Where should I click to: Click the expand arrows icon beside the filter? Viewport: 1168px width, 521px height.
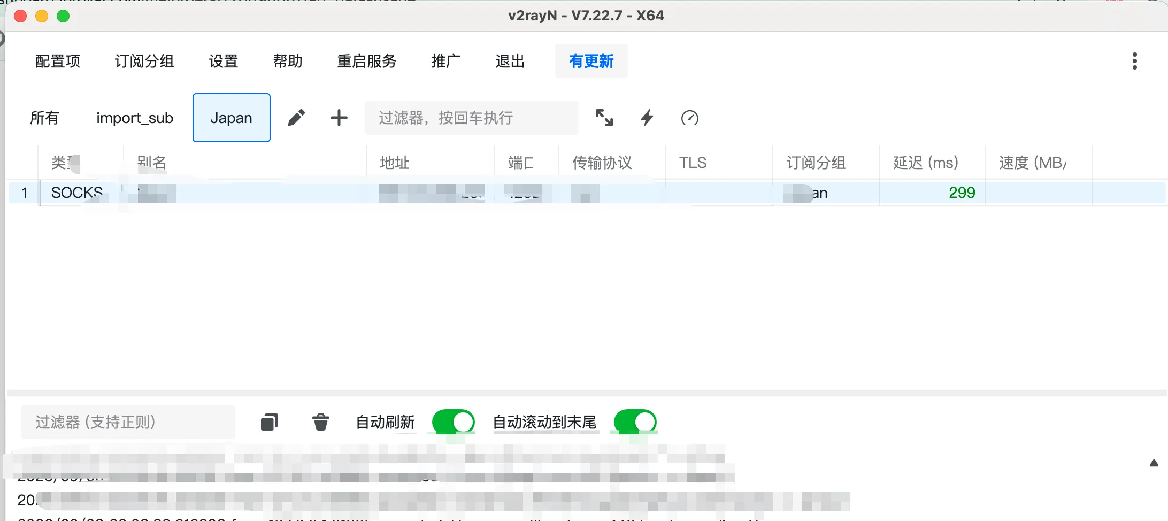604,118
